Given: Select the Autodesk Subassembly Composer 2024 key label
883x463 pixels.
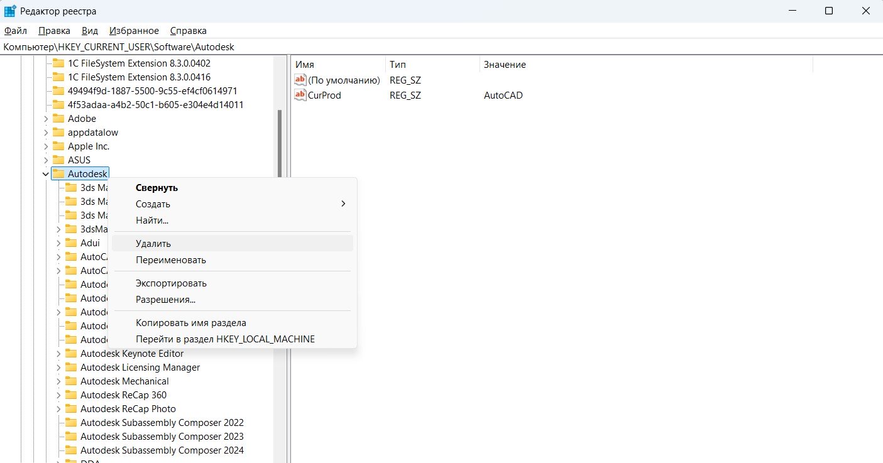Looking at the screenshot, I should 162,450.
